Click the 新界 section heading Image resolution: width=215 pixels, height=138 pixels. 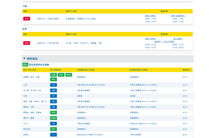pyautogui.click(x=25, y=29)
